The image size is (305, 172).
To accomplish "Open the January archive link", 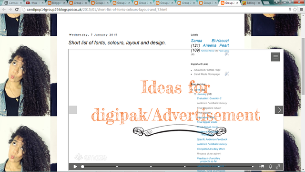I will coord(202,94).
